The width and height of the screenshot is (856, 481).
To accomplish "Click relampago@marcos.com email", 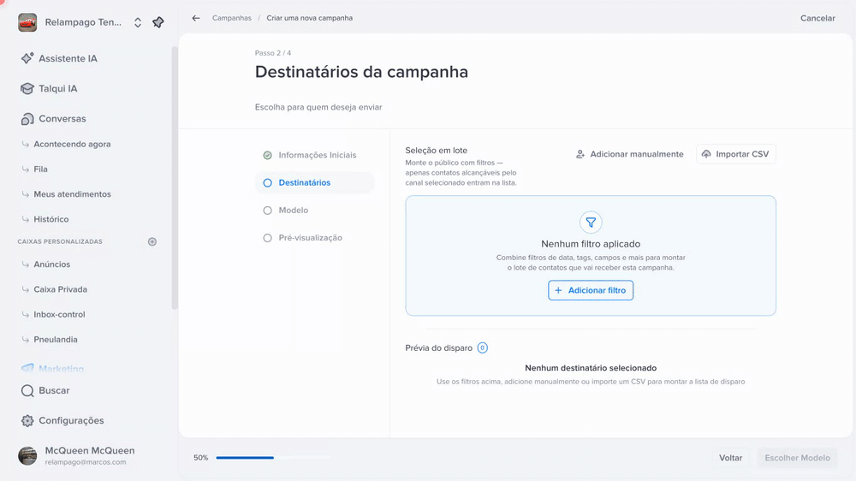I will pos(85,462).
